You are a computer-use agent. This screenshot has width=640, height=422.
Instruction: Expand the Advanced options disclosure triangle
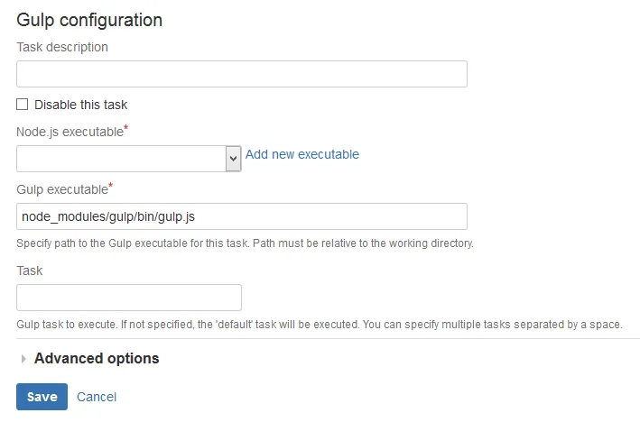23,359
